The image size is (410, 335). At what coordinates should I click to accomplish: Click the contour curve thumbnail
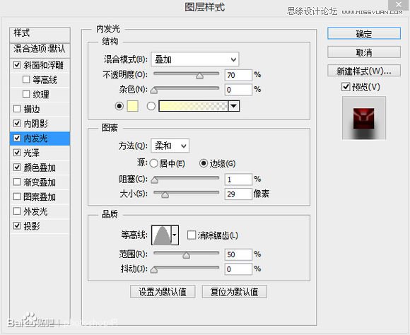[x=162, y=235]
